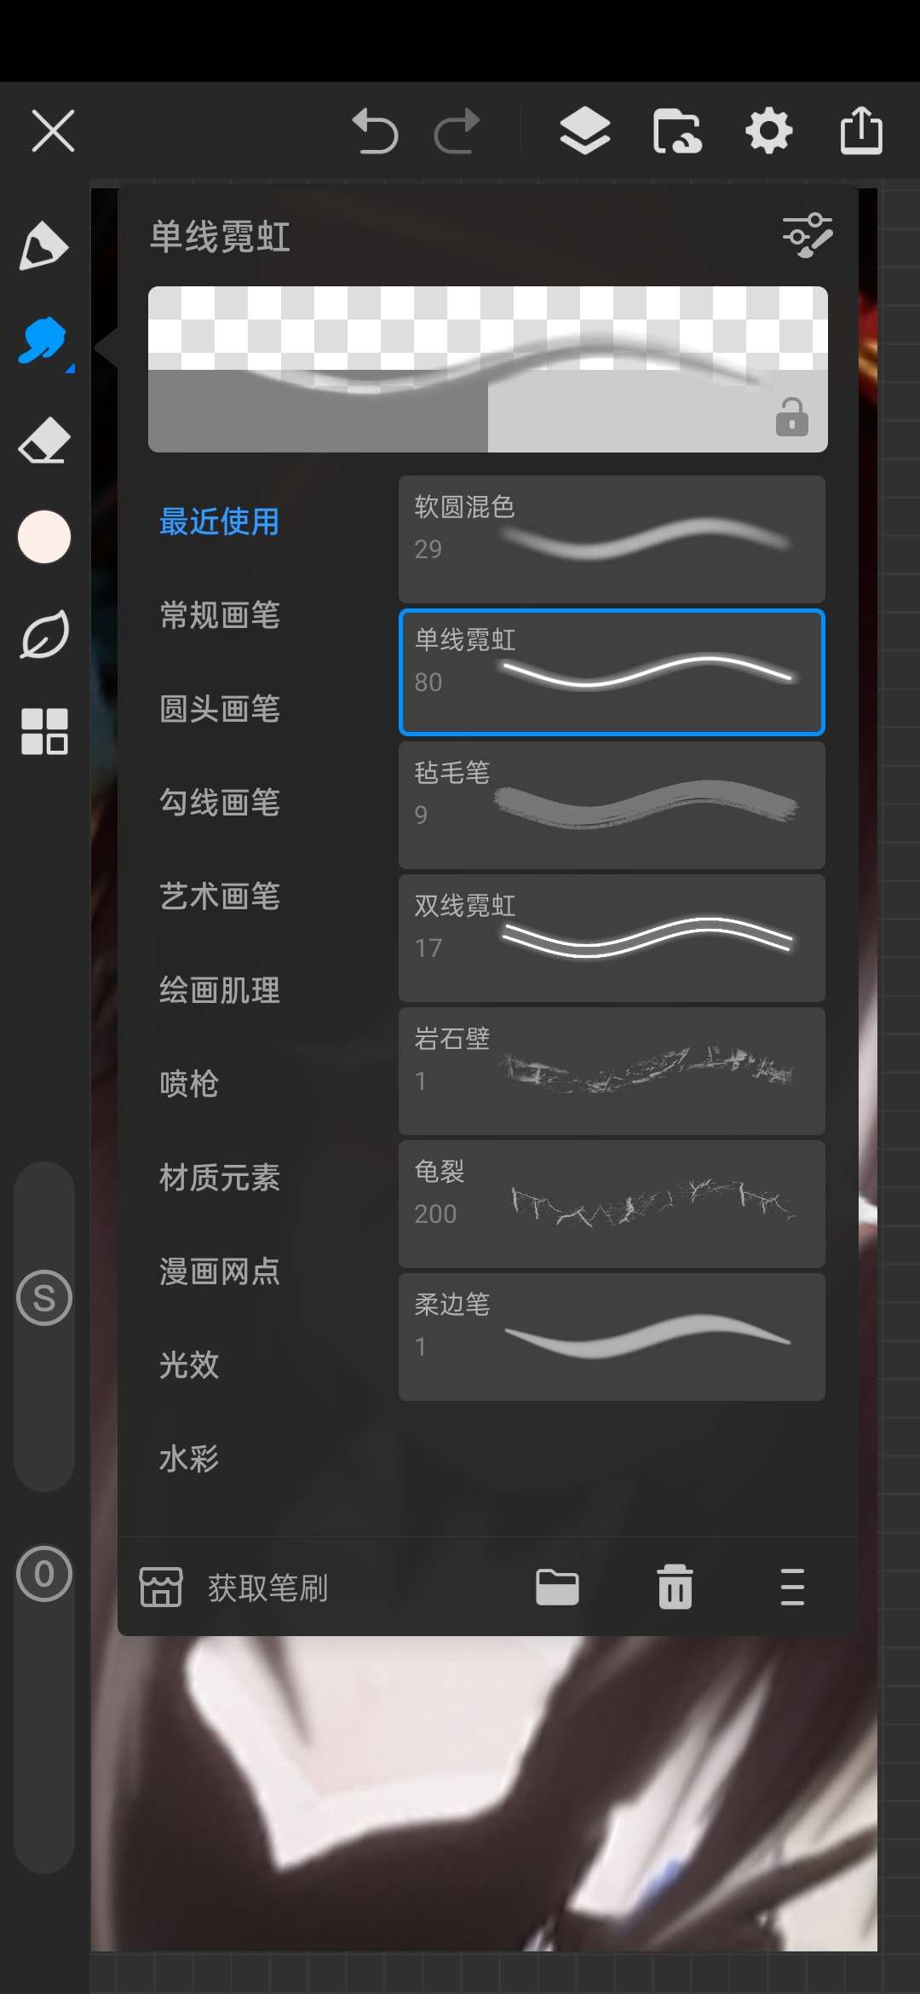Toggle the S stabilizer button
The height and width of the screenshot is (1994, 920).
tap(43, 1298)
